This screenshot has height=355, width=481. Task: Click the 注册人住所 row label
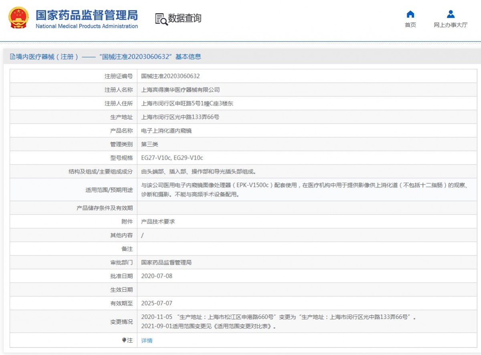(x=119, y=103)
